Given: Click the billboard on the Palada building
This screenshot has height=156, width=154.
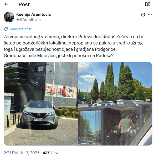Looking at the screenshot, I should (61, 91).
